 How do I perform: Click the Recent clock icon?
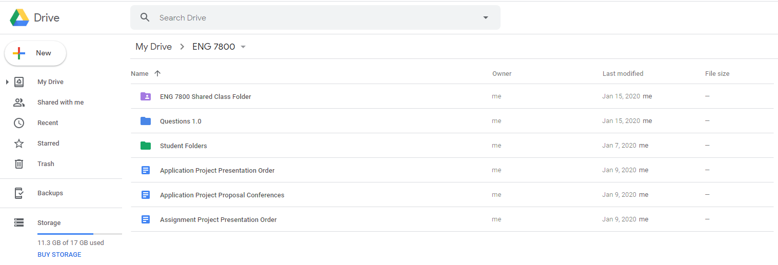[19, 123]
